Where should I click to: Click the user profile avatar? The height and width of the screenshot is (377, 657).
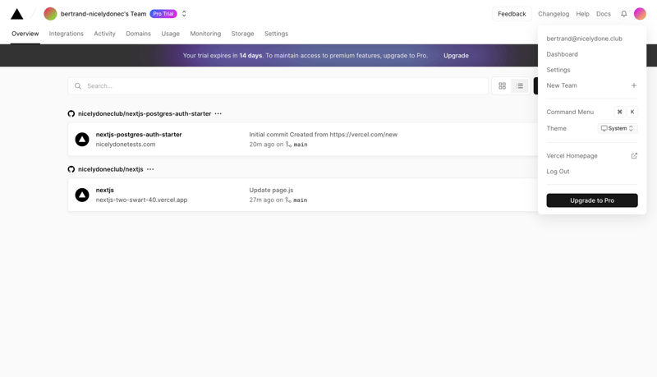[x=640, y=14]
